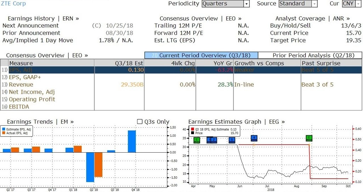Click Prior Announcement date 08/30/18
The height and width of the screenshot is (192, 363).
[119, 33]
